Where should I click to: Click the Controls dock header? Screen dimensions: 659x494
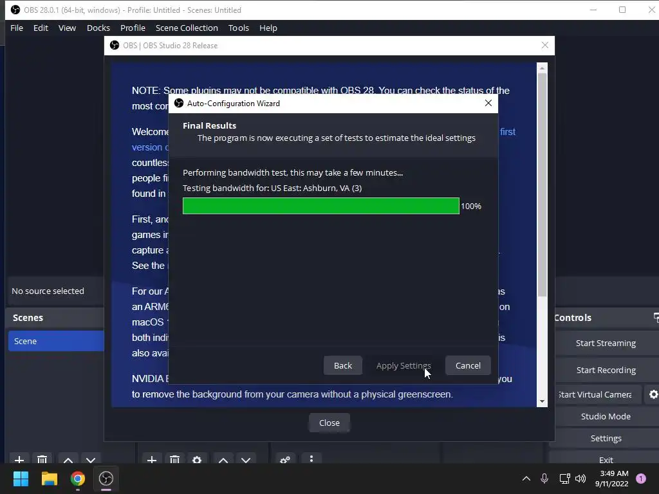click(x=606, y=318)
